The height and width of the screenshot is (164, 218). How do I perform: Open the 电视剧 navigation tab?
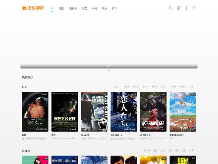point(73,9)
